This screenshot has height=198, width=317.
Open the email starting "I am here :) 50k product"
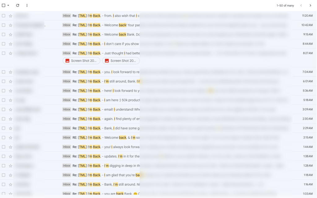pos(122,100)
